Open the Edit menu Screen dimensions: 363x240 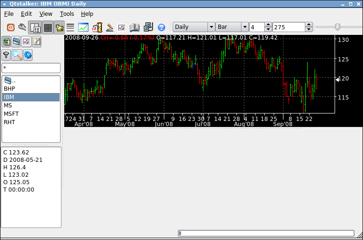pos(26,14)
